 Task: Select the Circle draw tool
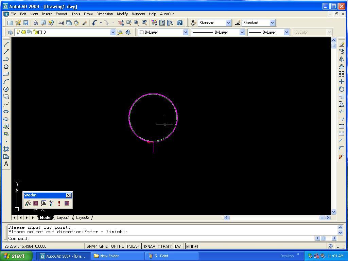pyautogui.click(x=6, y=89)
